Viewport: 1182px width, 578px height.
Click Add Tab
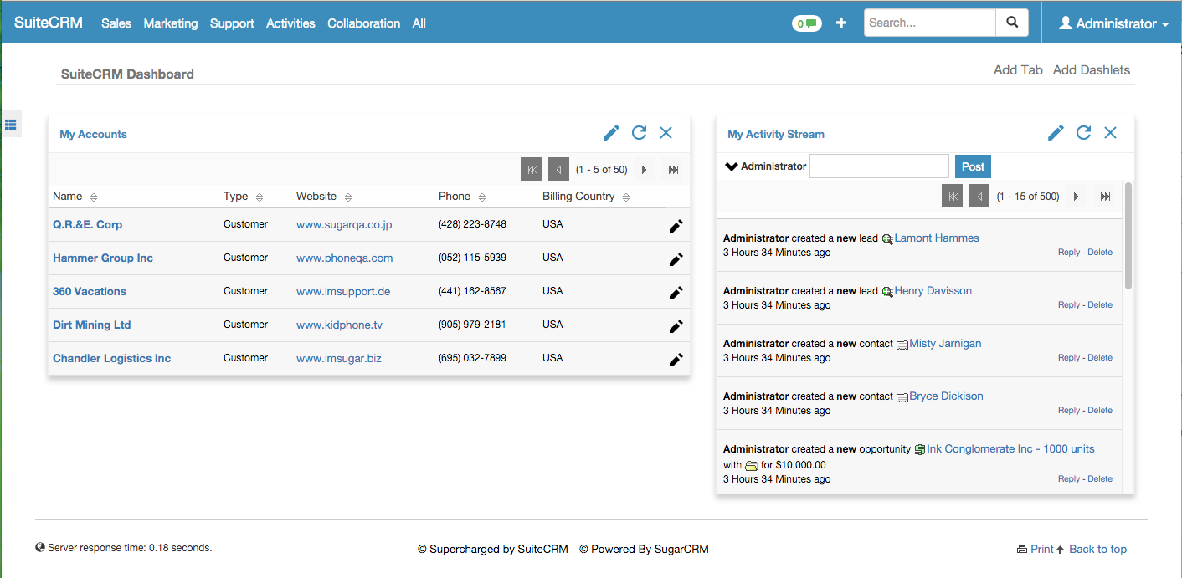pos(1018,70)
